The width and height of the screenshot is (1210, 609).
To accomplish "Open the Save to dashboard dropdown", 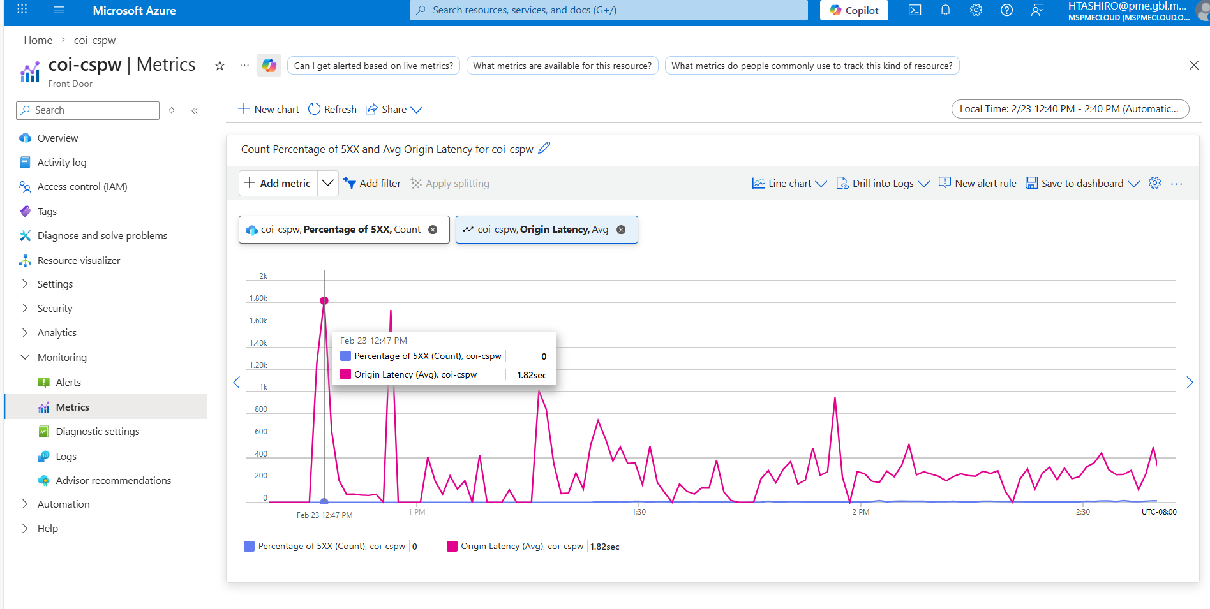I will pyautogui.click(x=1082, y=183).
